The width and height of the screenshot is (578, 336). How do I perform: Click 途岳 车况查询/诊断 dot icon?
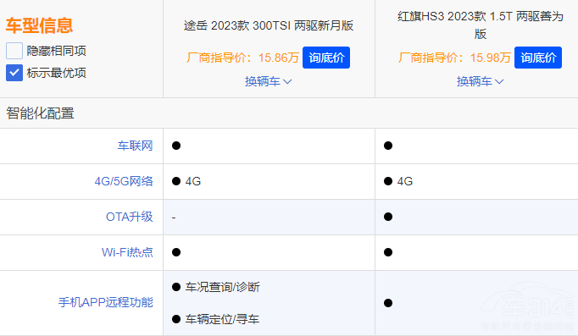(x=176, y=287)
